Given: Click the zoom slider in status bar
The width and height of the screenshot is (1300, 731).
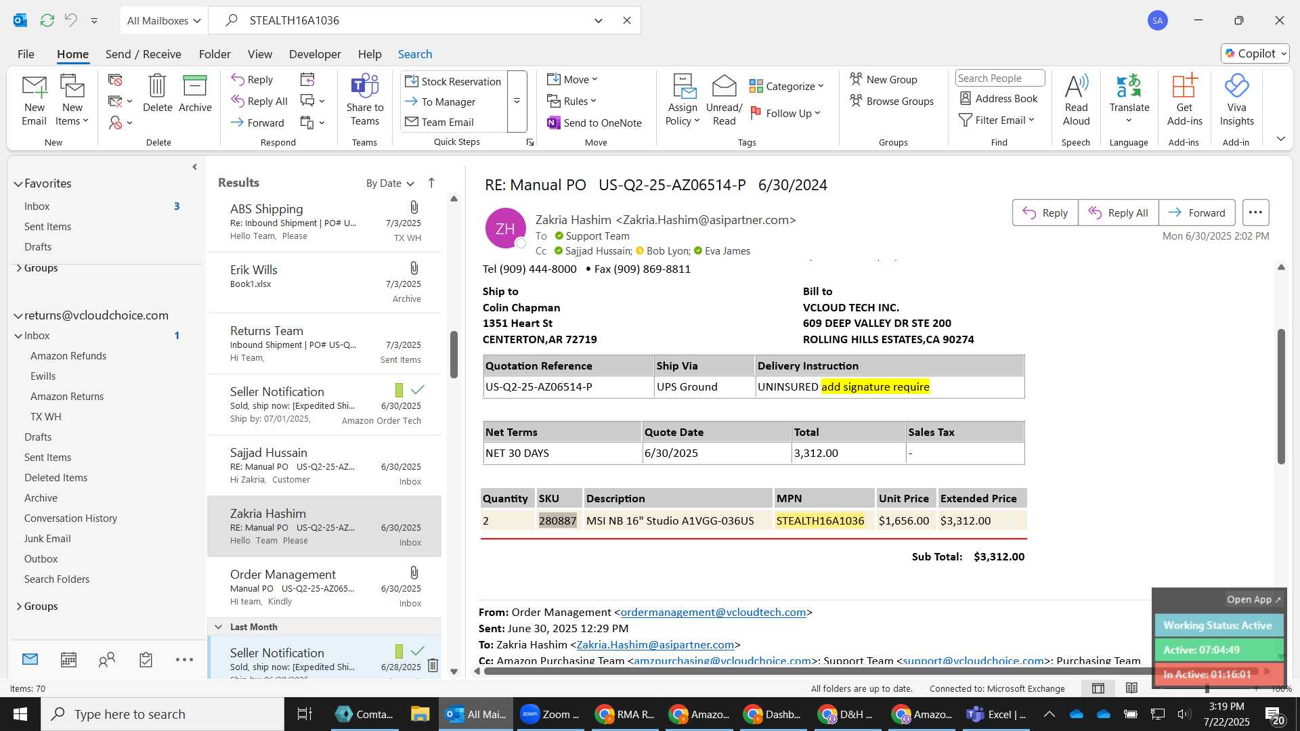Looking at the screenshot, I should pyautogui.click(x=1207, y=688).
